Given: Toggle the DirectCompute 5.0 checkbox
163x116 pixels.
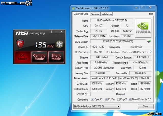Looking at the screenshot, I should (x=130, y=99).
